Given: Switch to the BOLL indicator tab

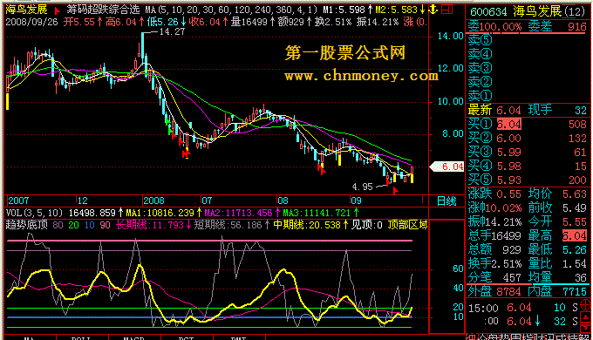Looking at the screenshot, I should (83, 337).
